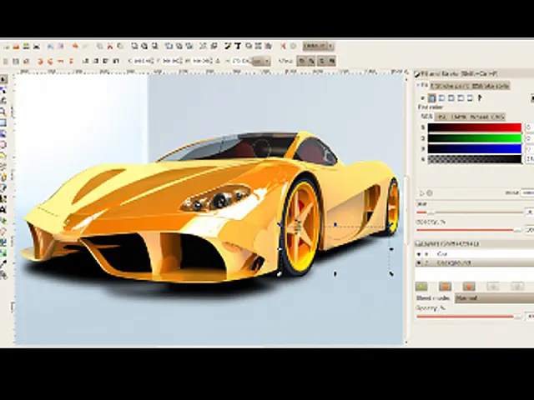Click the vertical canvas scrollbar

(406, 211)
